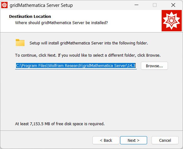
Task: Click the Wolfram spikey icon in title bar
Action: [x=4, y=5]
